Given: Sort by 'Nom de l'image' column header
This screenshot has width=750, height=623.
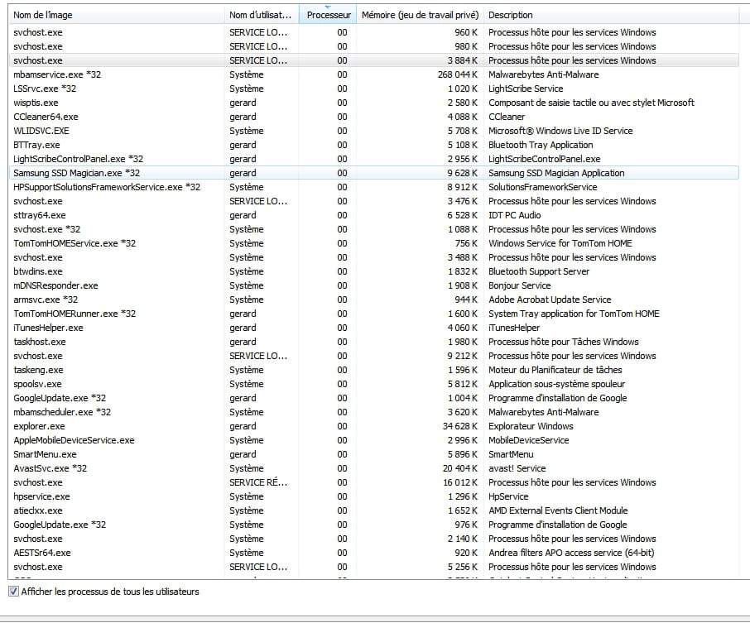Looking at the screenshot, I should [x=116, y=15].
